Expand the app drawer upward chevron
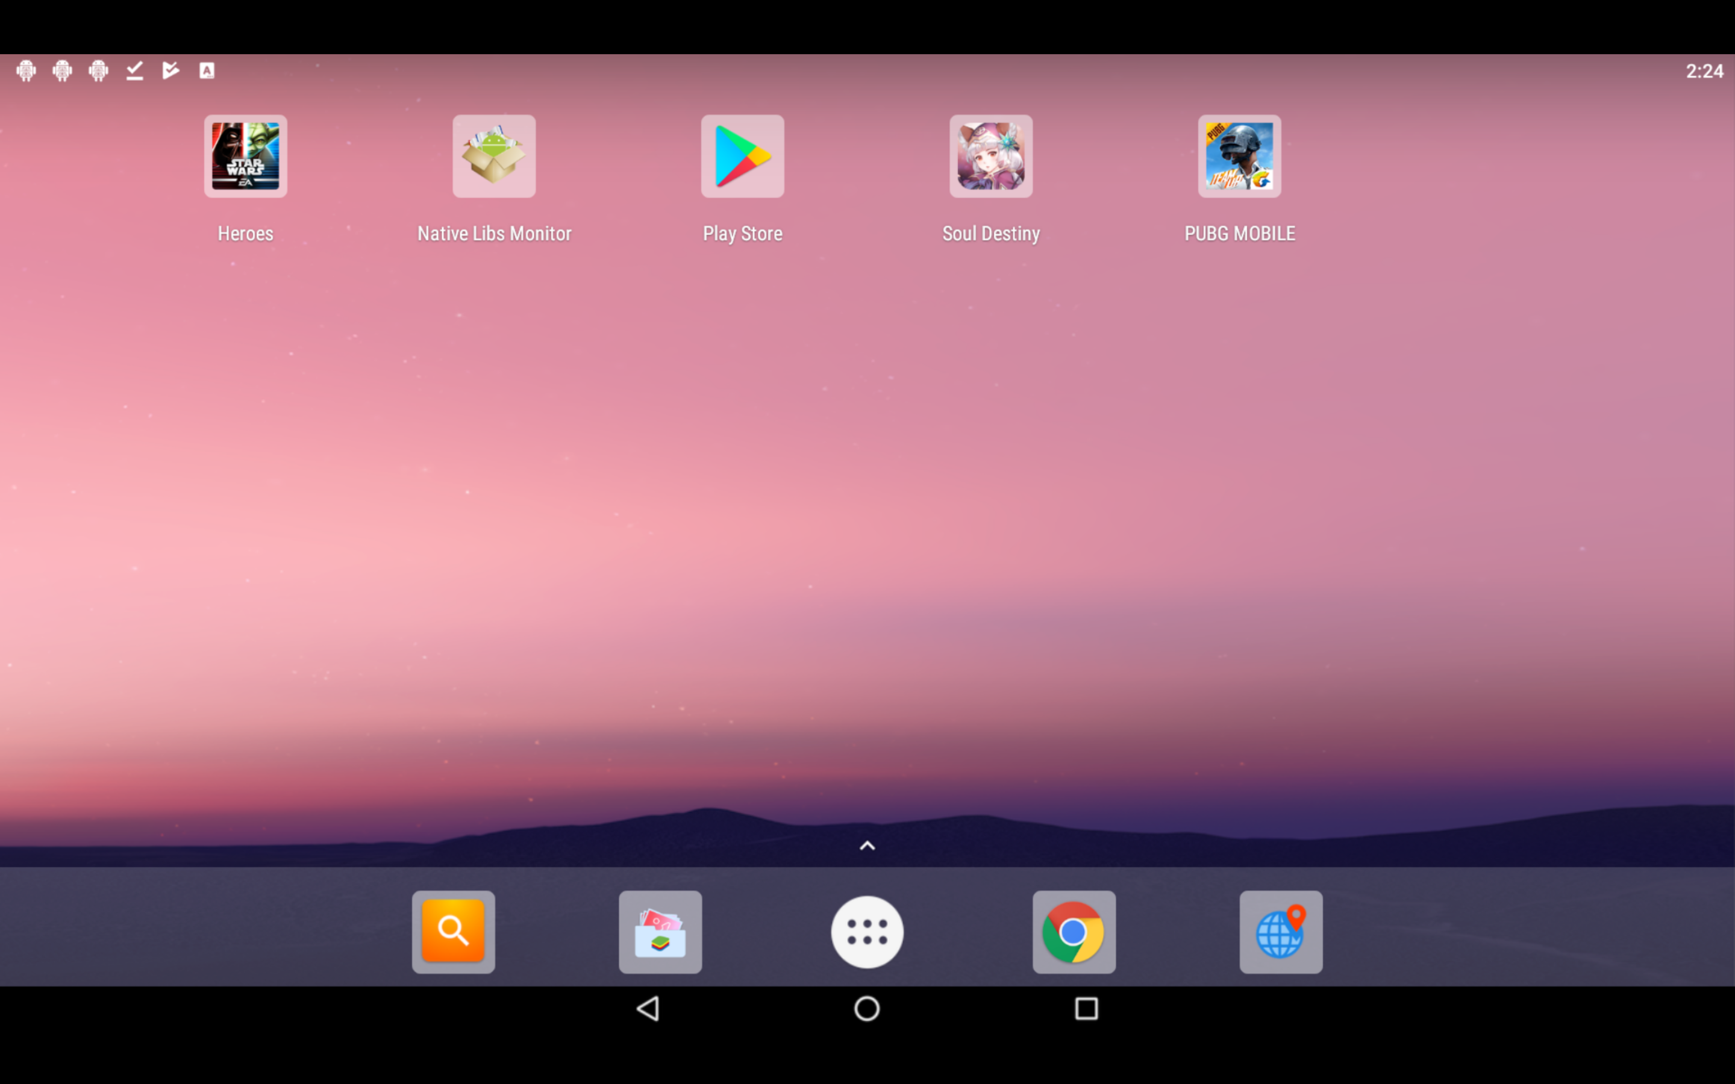The height and width of the screenshot is (1084, 1735). coord(867,846)
